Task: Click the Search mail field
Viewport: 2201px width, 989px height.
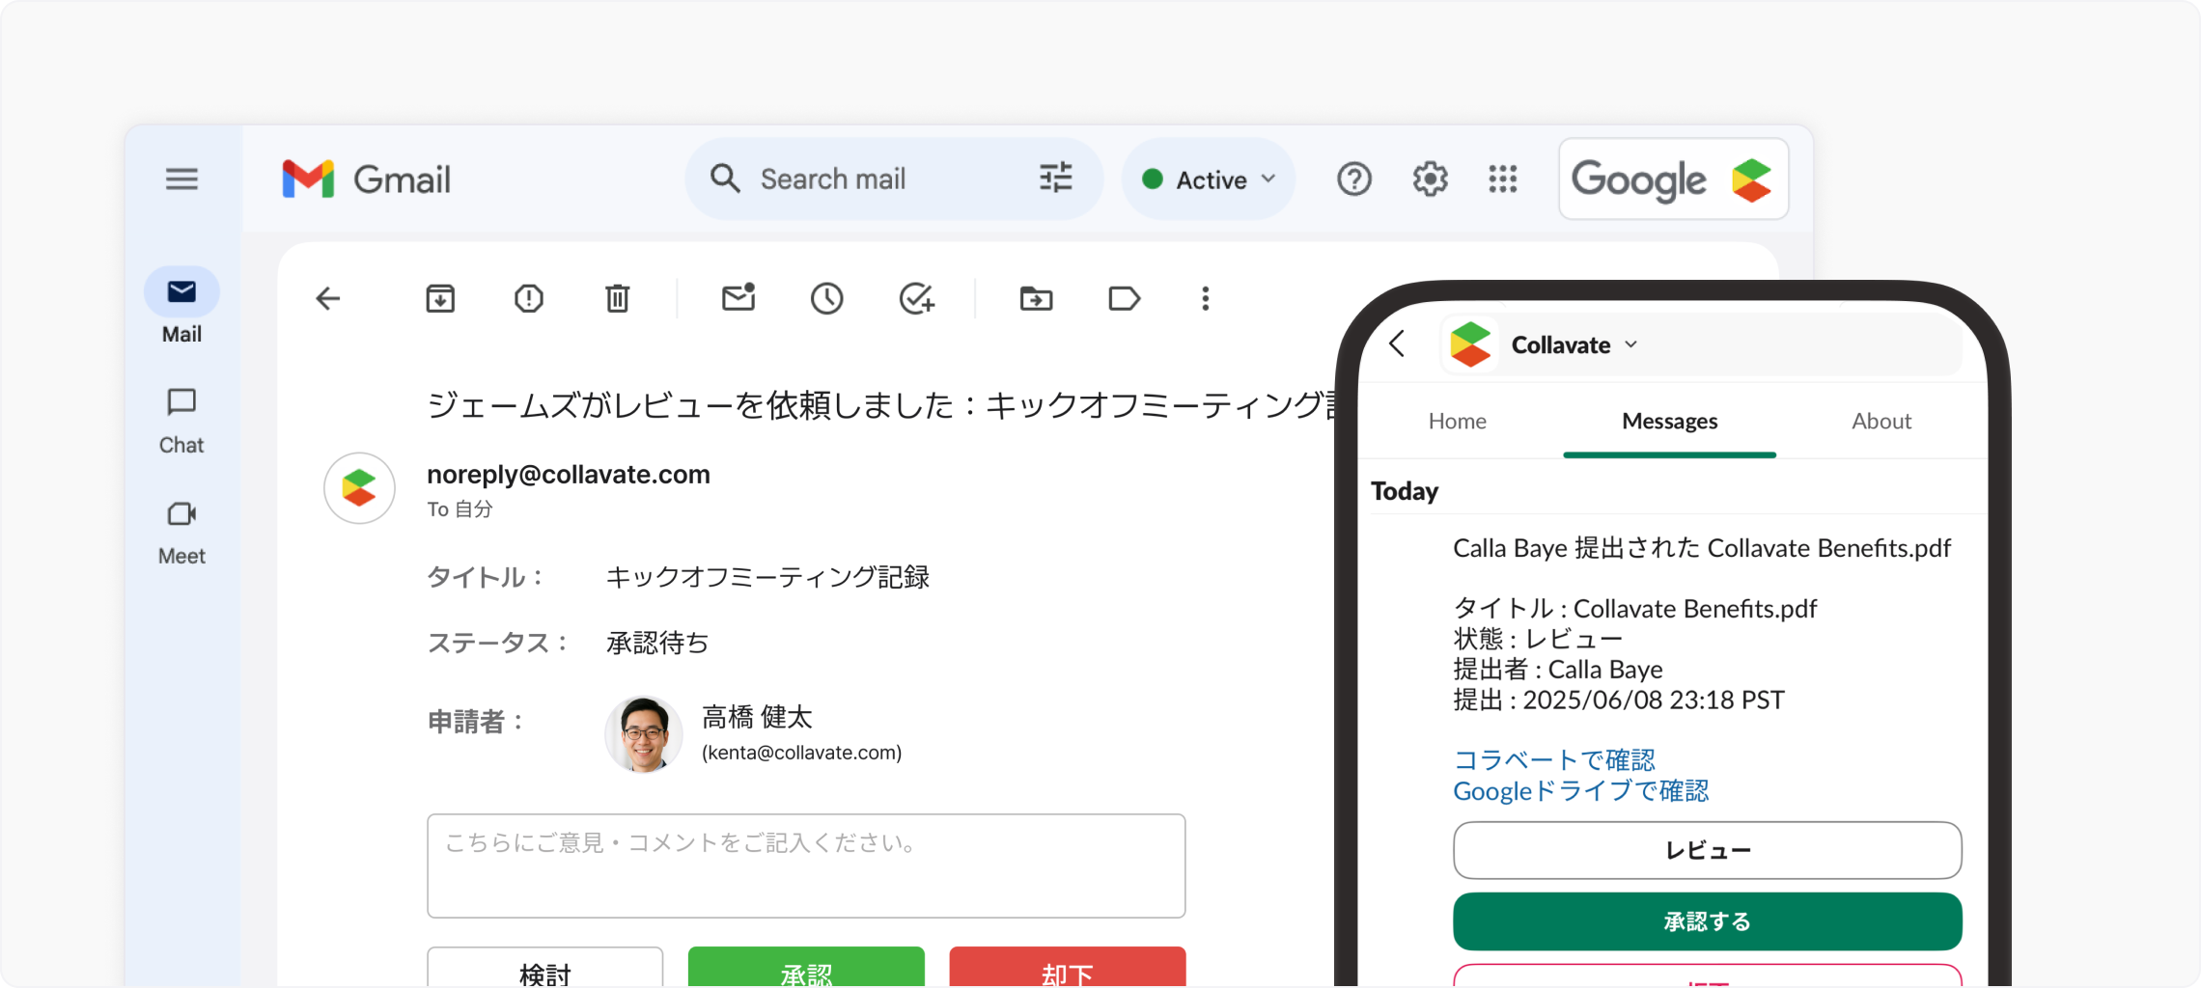Action: click(893, 179)
